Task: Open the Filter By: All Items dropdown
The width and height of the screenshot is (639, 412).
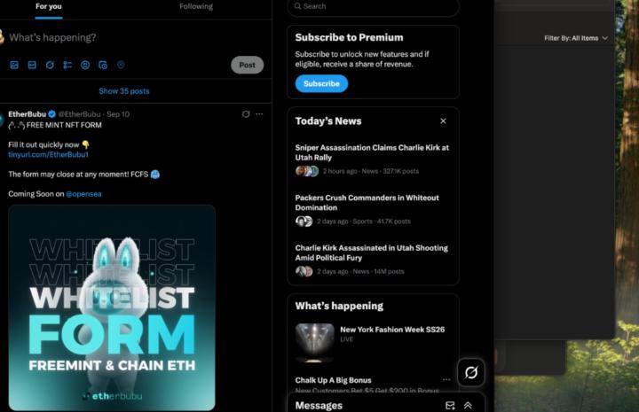Action: [576, 38]
